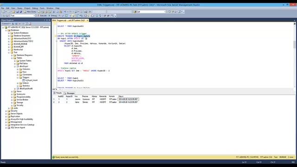
Task: Click the Results to Grid icon
Action: (89, 15)
